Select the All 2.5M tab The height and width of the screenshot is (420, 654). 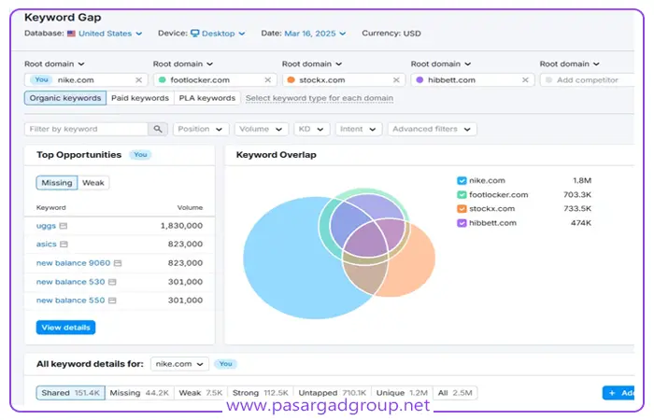pyautogui.click(x=455, y=393)
